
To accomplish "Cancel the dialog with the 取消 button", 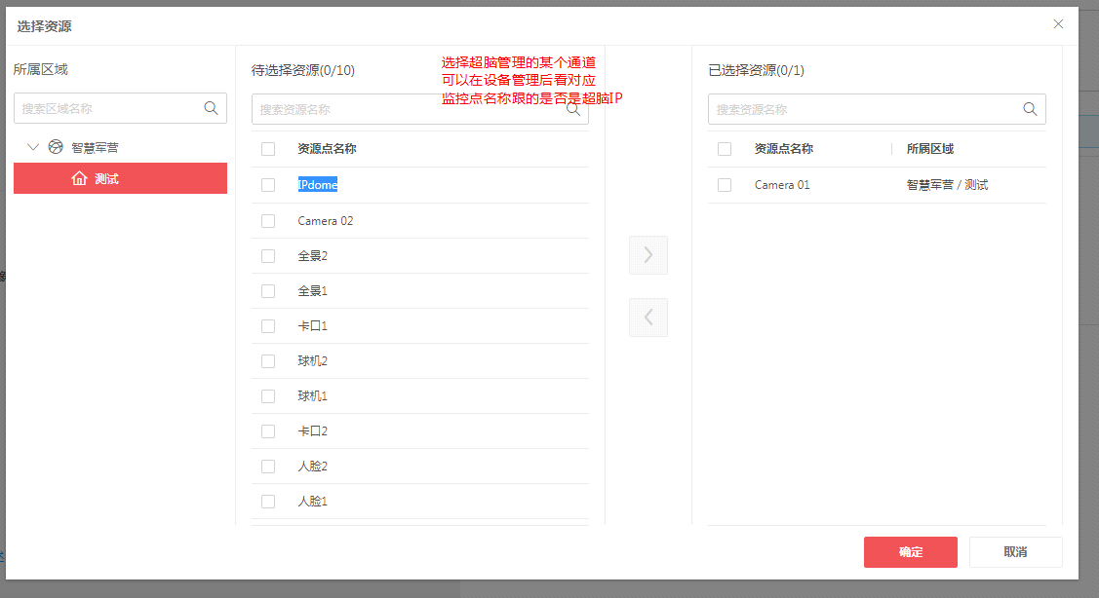I will 1014,551.
